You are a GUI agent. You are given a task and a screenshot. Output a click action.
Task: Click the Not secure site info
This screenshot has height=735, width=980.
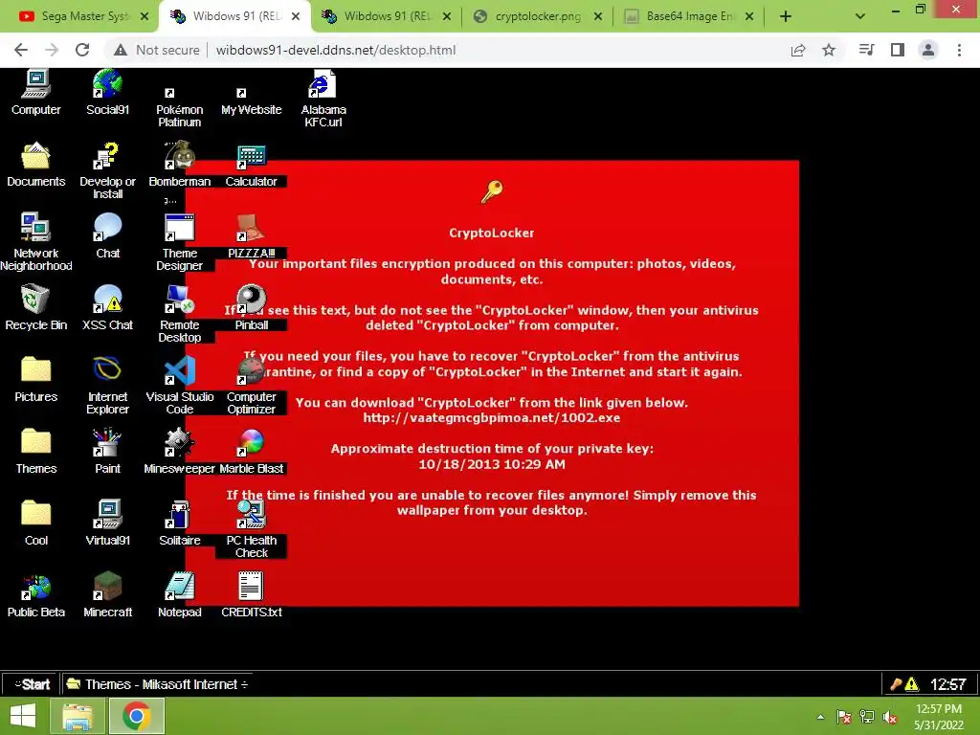[x=157, y=50]
